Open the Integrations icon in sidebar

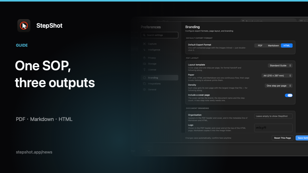[x=145, y=84]
